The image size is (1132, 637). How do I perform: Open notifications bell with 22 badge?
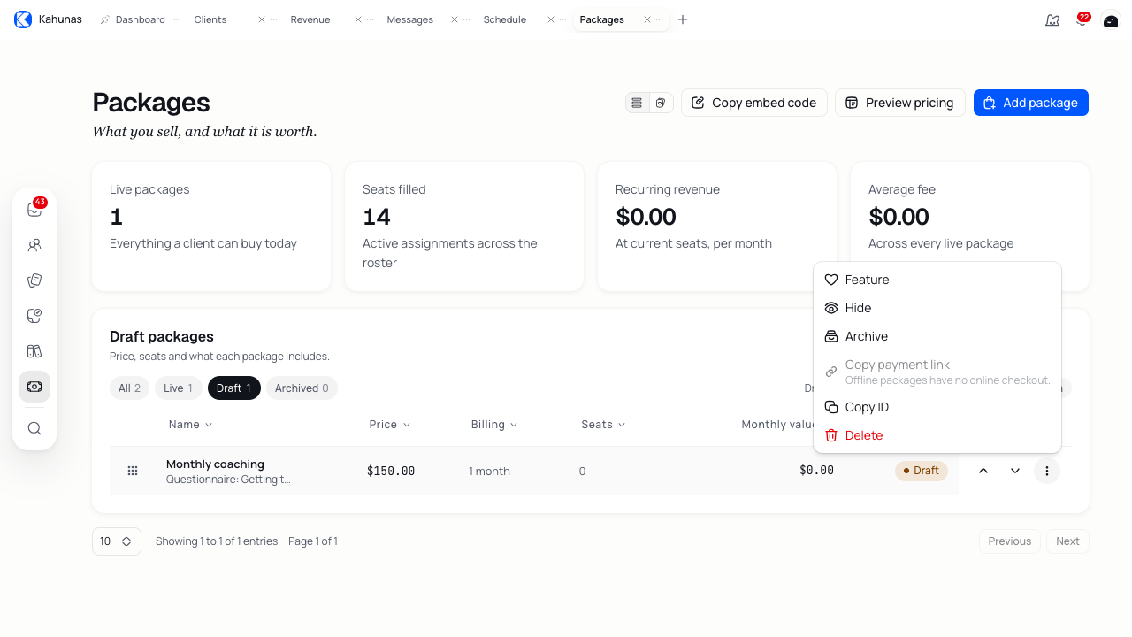[x=1082, y=19]
